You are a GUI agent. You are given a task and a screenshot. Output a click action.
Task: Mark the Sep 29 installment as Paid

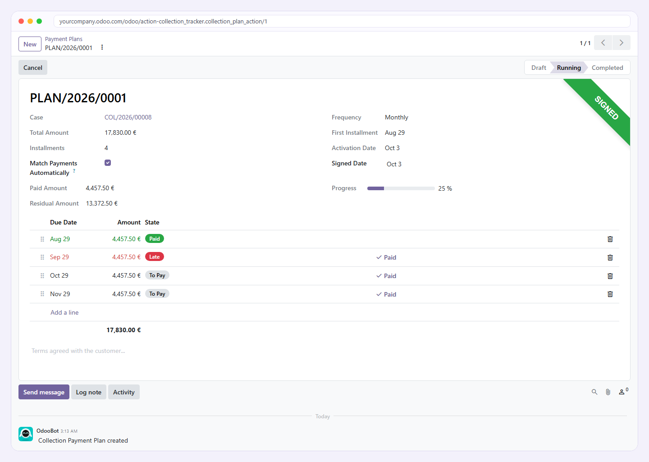(x=386, y=257)
